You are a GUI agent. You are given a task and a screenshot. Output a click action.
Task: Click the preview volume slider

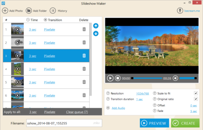click(x=188, y=78)
